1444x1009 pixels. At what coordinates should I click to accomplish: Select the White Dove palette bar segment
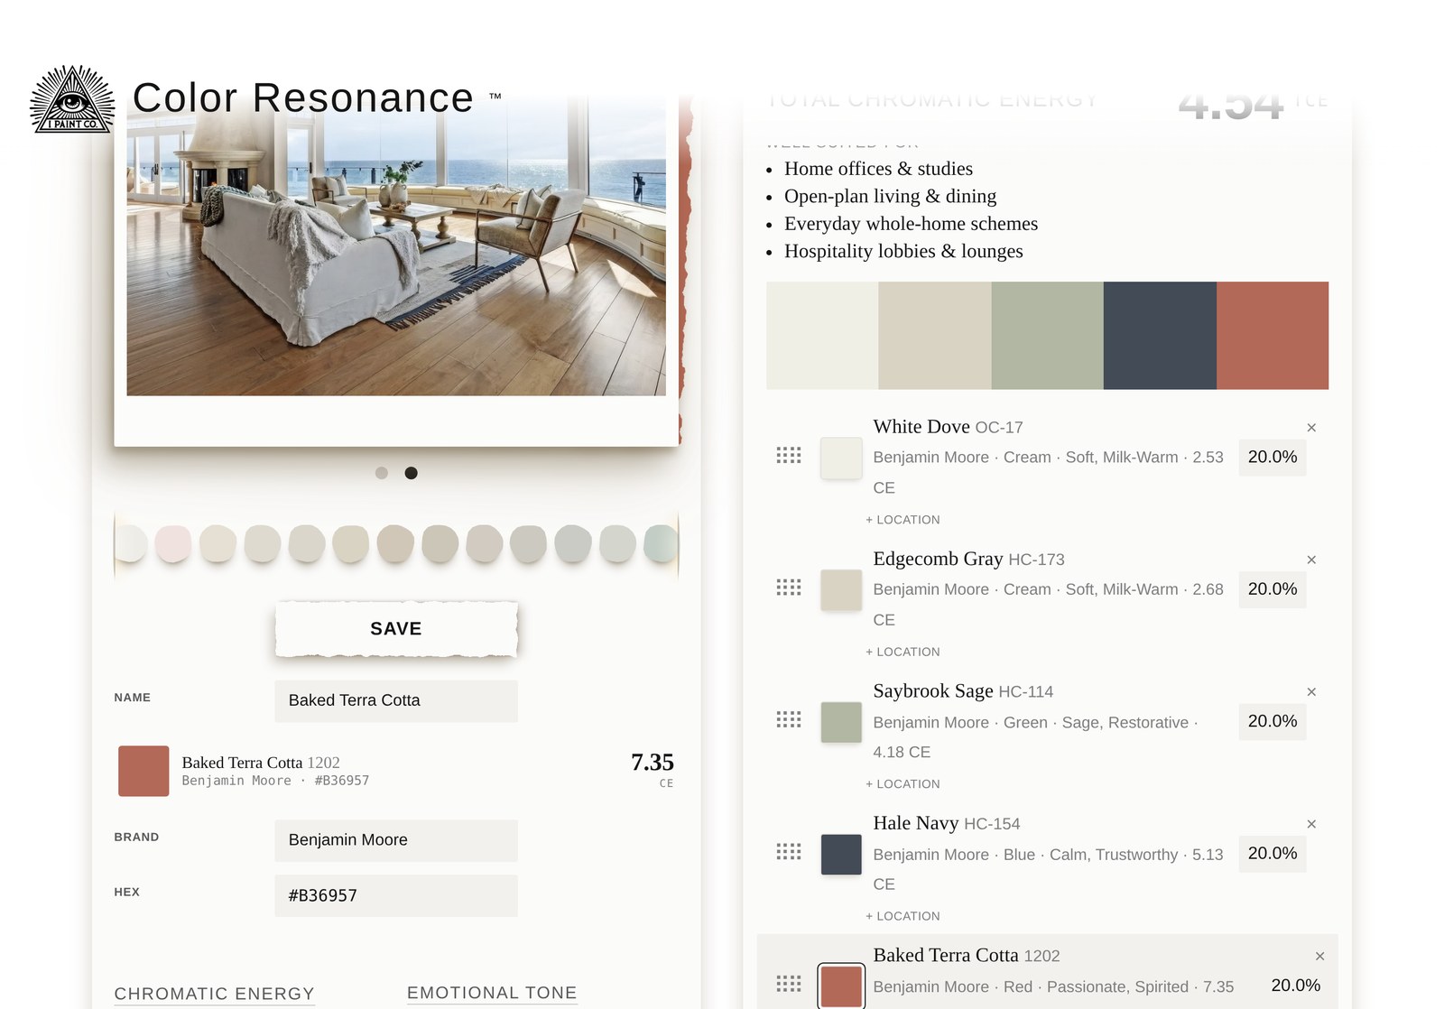tap(822, 336)
